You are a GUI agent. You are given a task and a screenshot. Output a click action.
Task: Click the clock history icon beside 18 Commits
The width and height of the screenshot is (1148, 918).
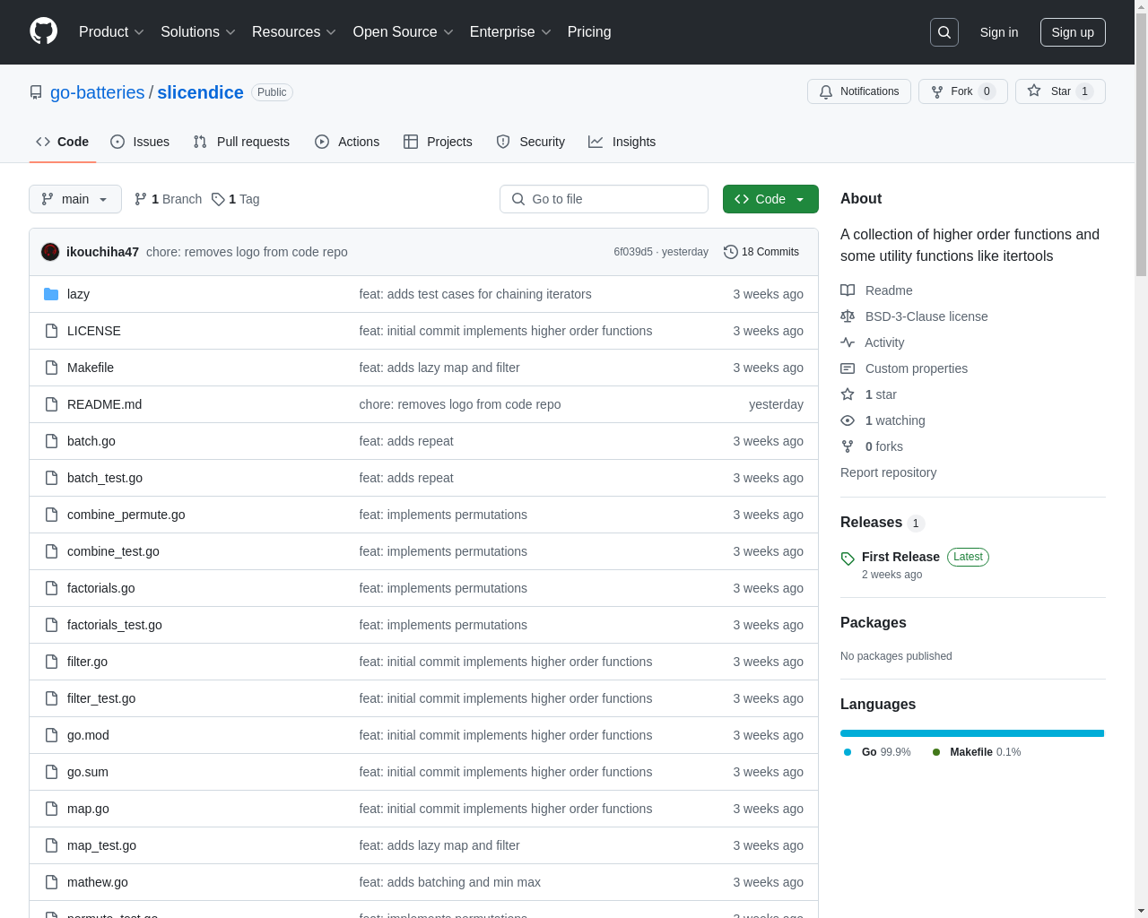tap(731, 252)
